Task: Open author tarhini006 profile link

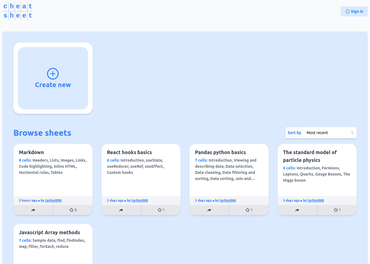Action: [228, 201]
